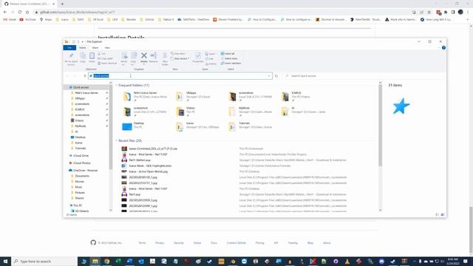Screen dimensions: 473x266
Task: Click the Move to icon
Action: tap(124, 58)
